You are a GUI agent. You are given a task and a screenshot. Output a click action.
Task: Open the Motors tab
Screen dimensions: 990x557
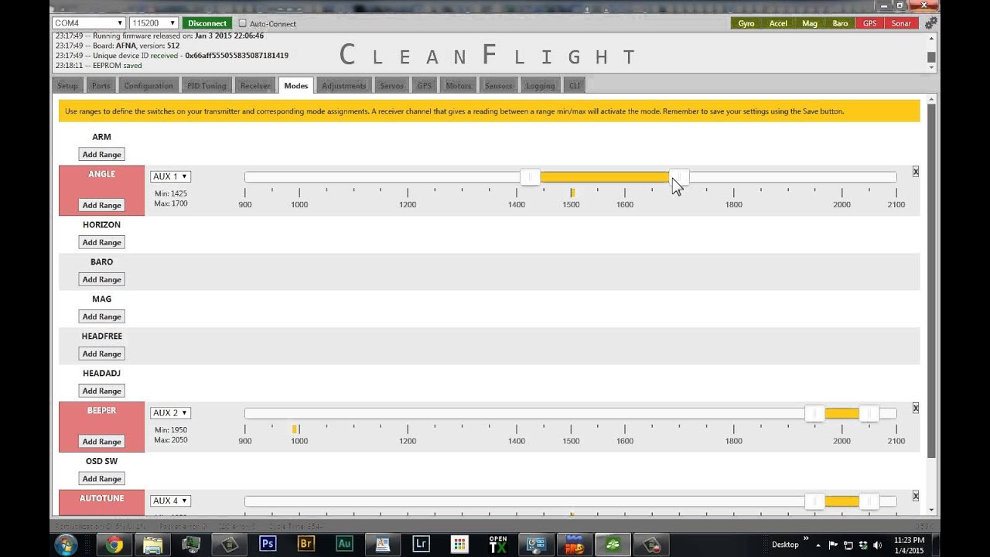[459, 85]
